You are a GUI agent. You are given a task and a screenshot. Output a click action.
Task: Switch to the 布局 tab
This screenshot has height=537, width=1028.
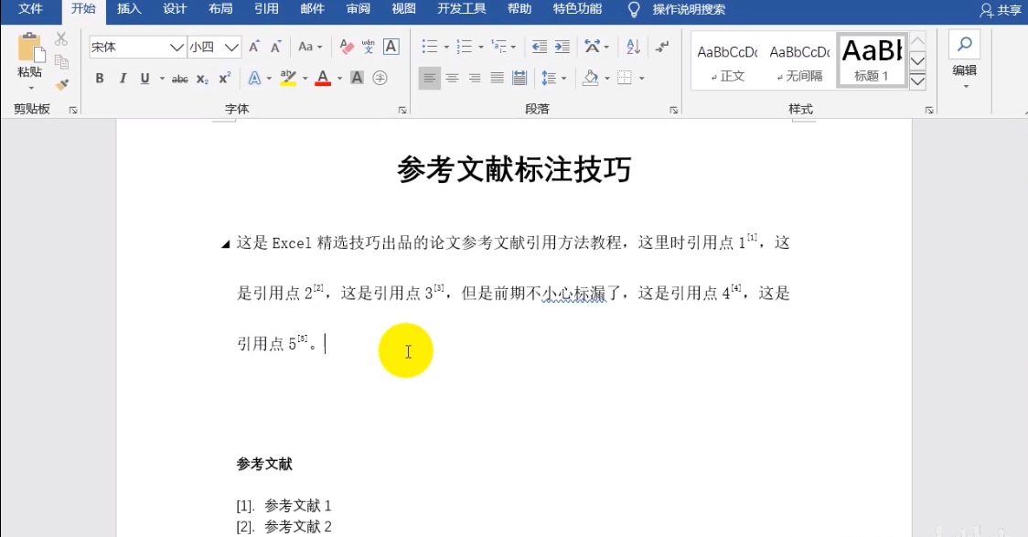220,9
